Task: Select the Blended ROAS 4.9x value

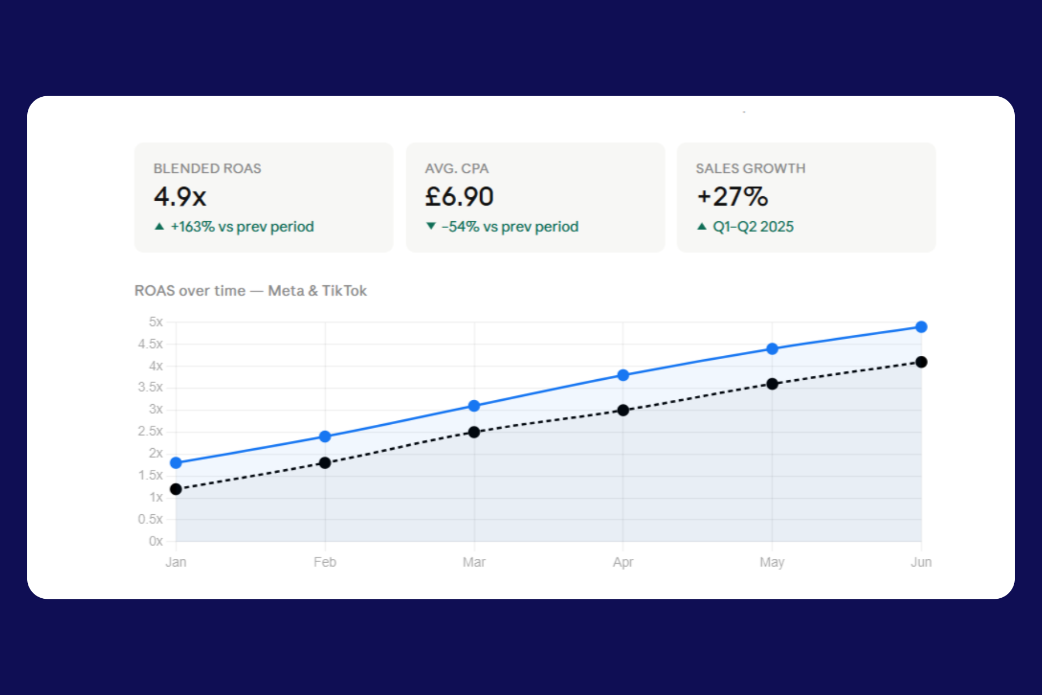Action: click(x=180, y=197)
